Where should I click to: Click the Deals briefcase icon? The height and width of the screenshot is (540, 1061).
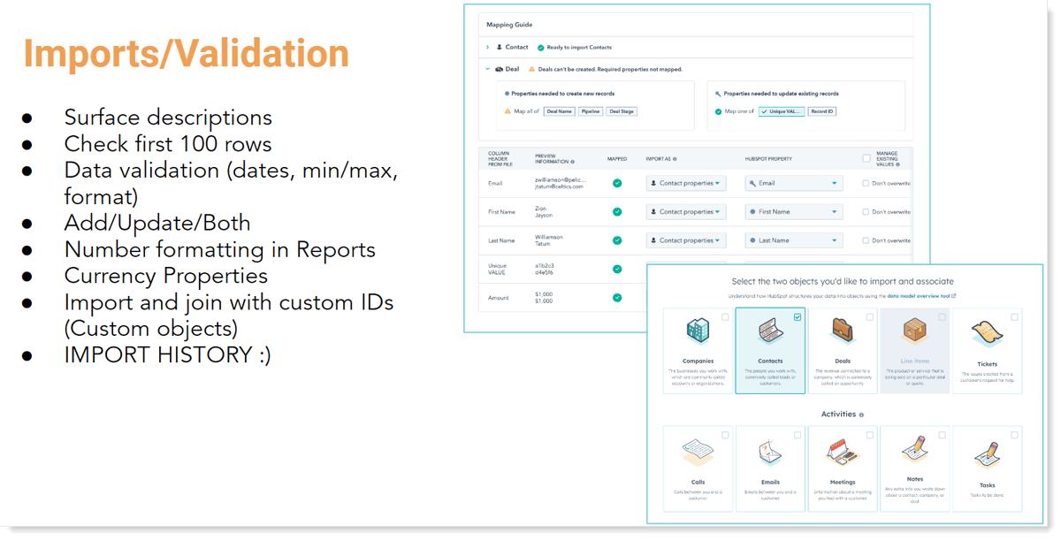[x=843, y=331]
